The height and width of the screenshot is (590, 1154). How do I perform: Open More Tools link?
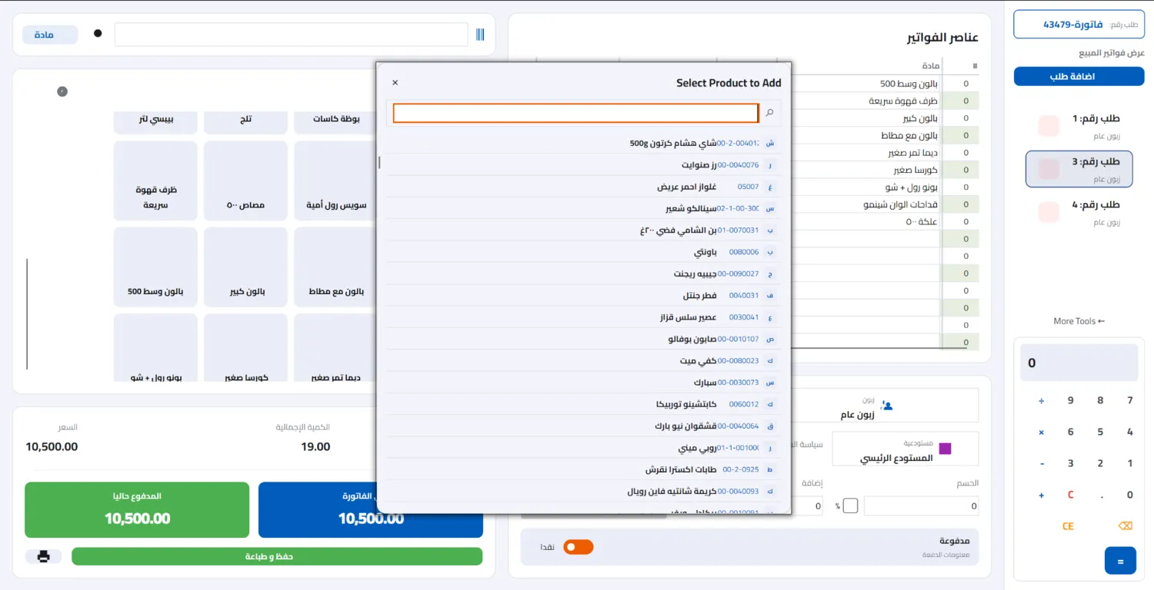[x=1079, y=321]
